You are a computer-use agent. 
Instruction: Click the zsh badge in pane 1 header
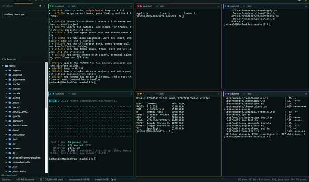point(74,6)
